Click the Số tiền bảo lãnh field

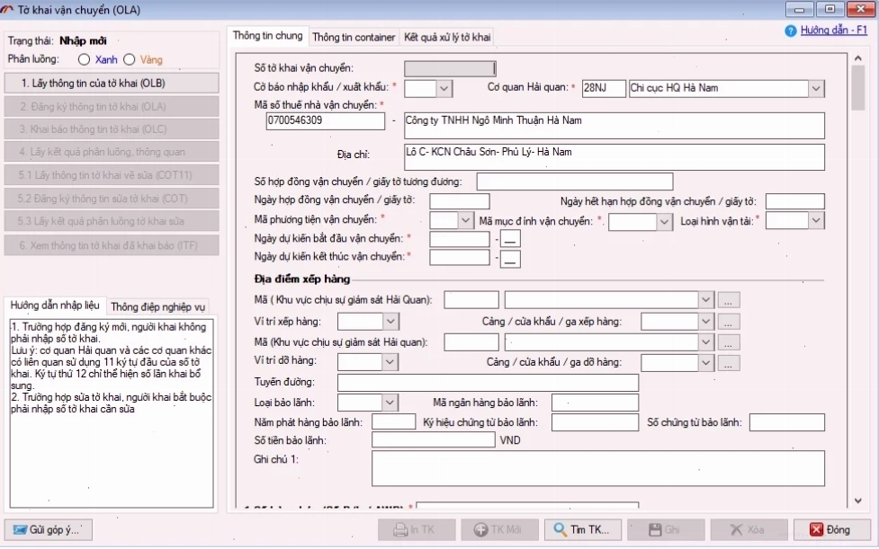(x=434, y=440)
